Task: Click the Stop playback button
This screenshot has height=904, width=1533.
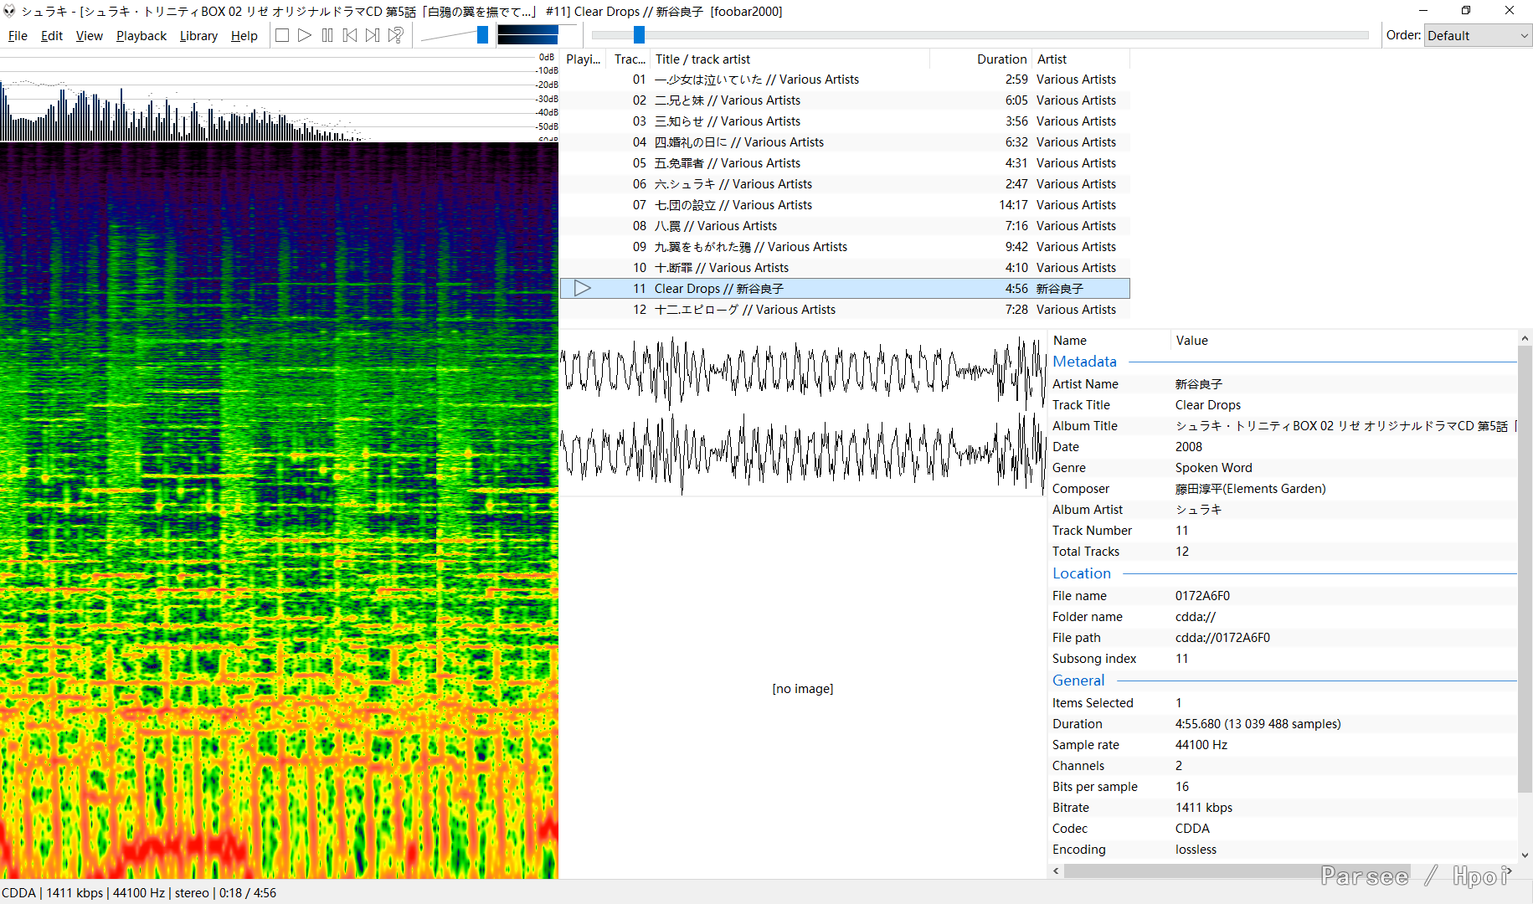Action: (x=282, y=35)
